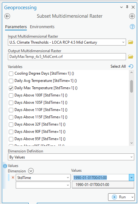Open Dimension Definition By Values dropdown
Screen dimensions: 138x204
(x=71, y=157)
